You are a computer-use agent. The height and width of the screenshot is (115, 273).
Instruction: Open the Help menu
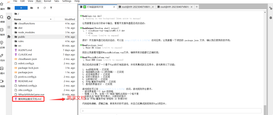point(77,1)
